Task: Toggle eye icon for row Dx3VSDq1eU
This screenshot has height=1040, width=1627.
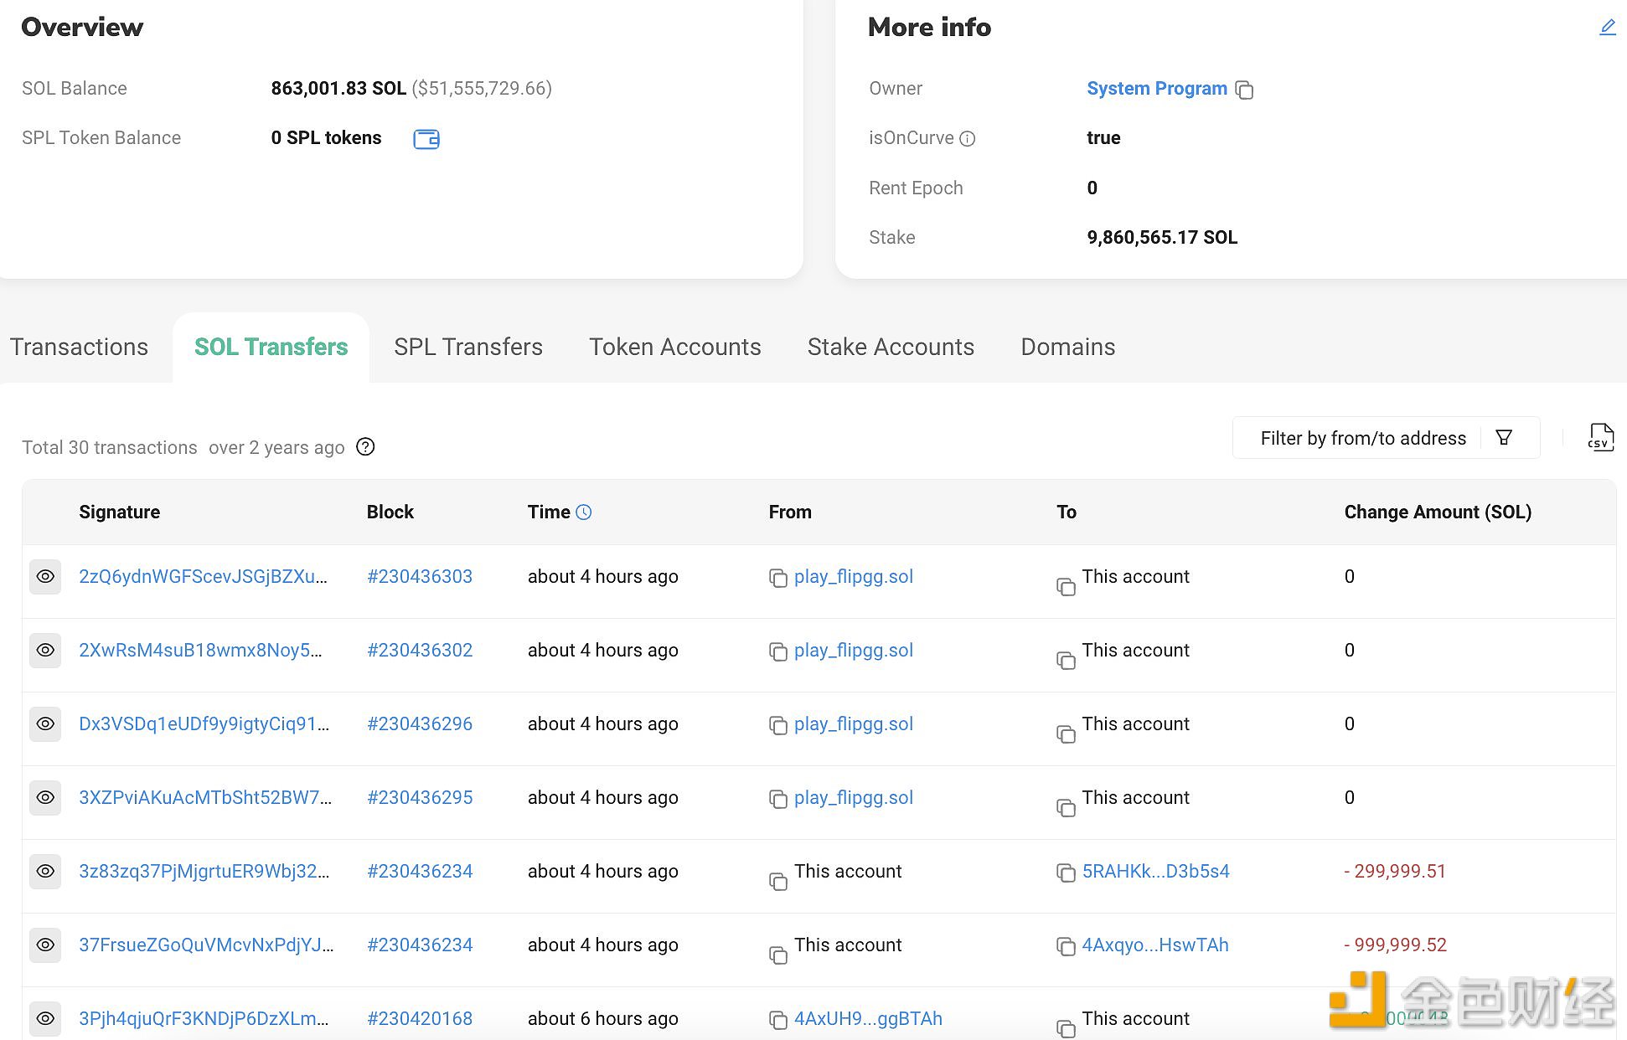Action: [45, 724]
